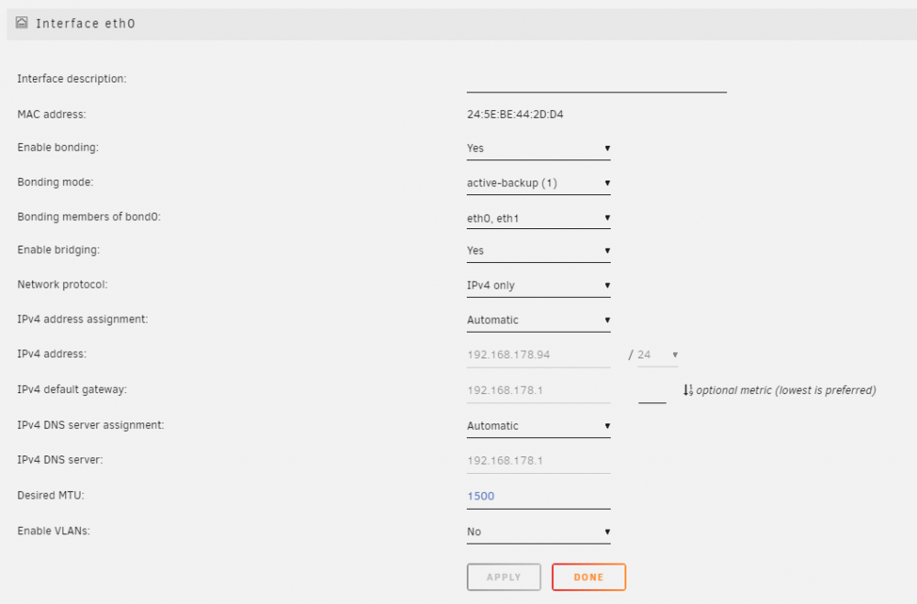Click the APPLY button
The width and height of the screenshot is (917, 604).
click(503, 577)
